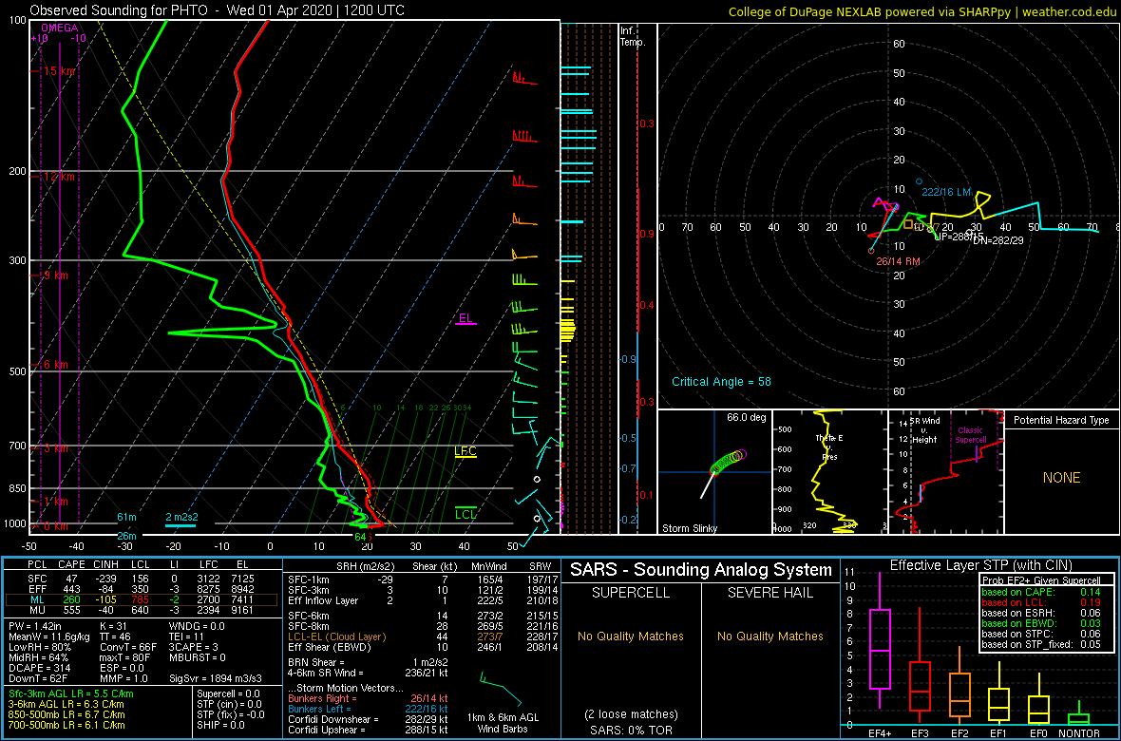Select the CAPE column header
Screen dimensions: 1121x741
pyautogui.click(x=71, y=564)
